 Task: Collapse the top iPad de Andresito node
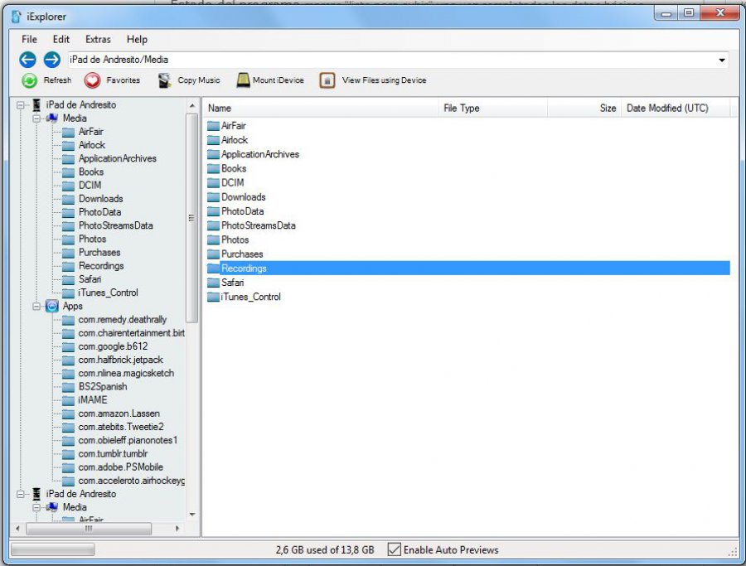21,105
